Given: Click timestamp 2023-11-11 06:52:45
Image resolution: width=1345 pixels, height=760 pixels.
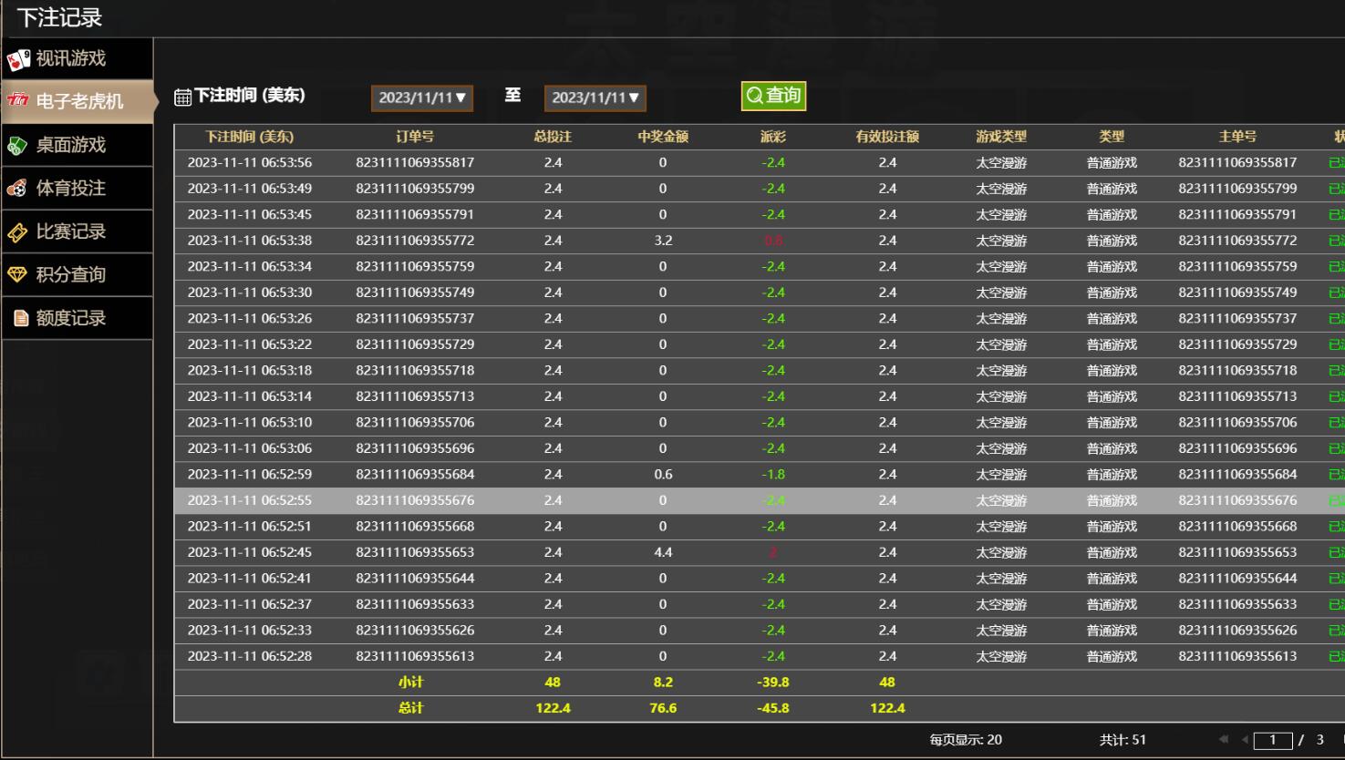Looking at the screenshot, I should [x=250, y=552].
